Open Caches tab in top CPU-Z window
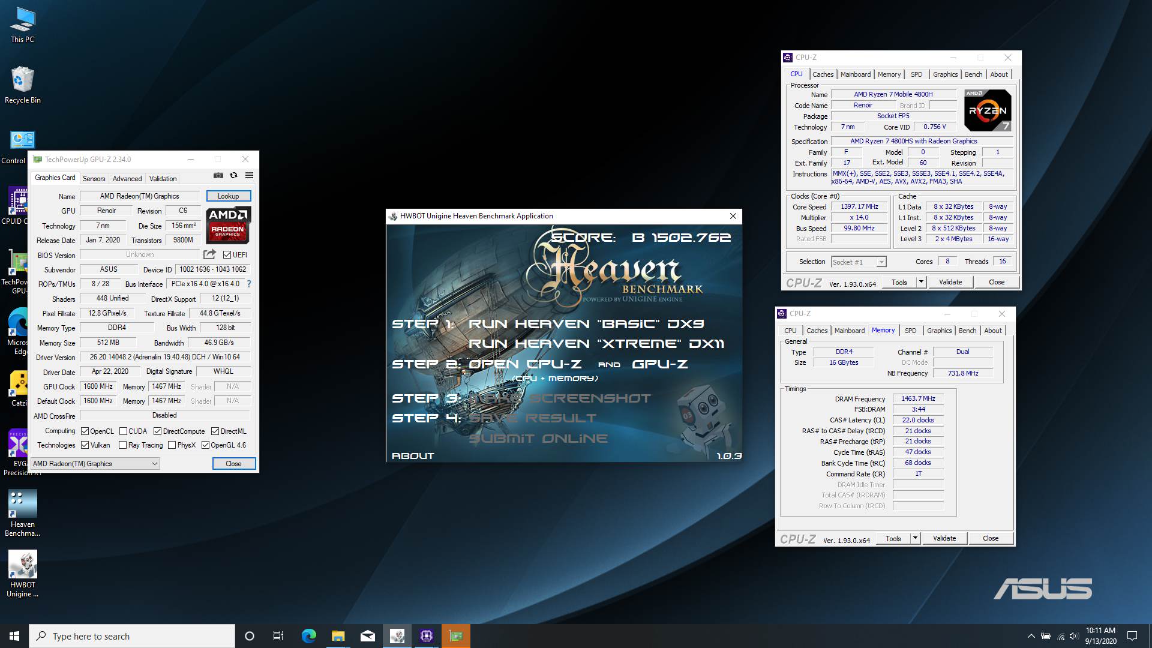 [x=823, y=74]
